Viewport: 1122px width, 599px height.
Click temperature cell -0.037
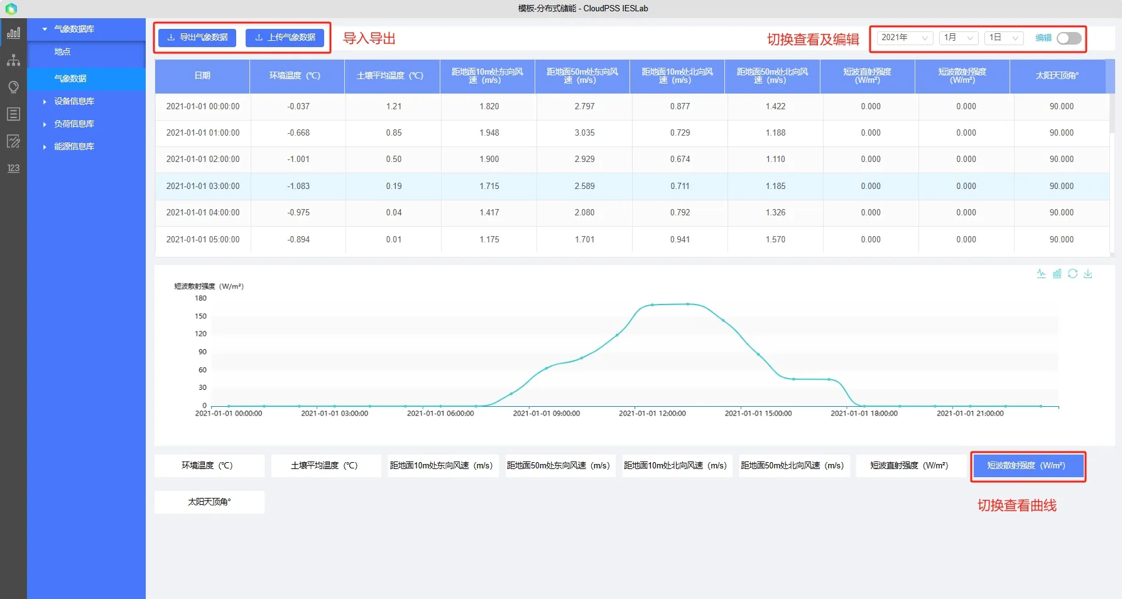tap(298, 107)
